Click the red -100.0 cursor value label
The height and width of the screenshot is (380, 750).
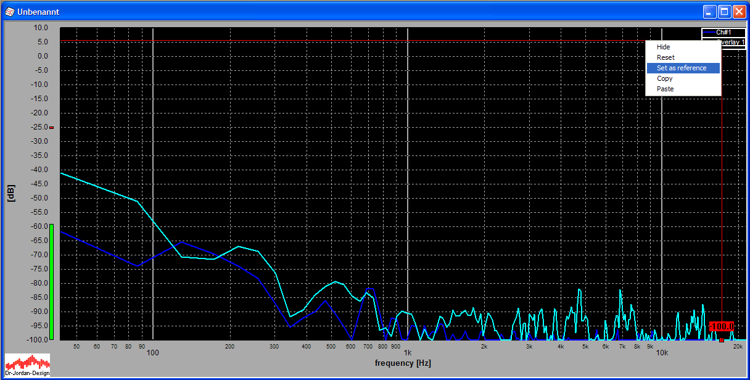[721, 326]
